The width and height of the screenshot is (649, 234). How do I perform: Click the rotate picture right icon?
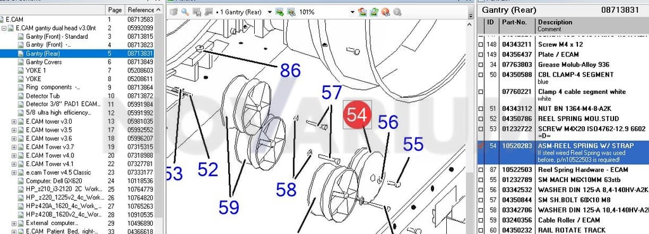coord(374,12)
